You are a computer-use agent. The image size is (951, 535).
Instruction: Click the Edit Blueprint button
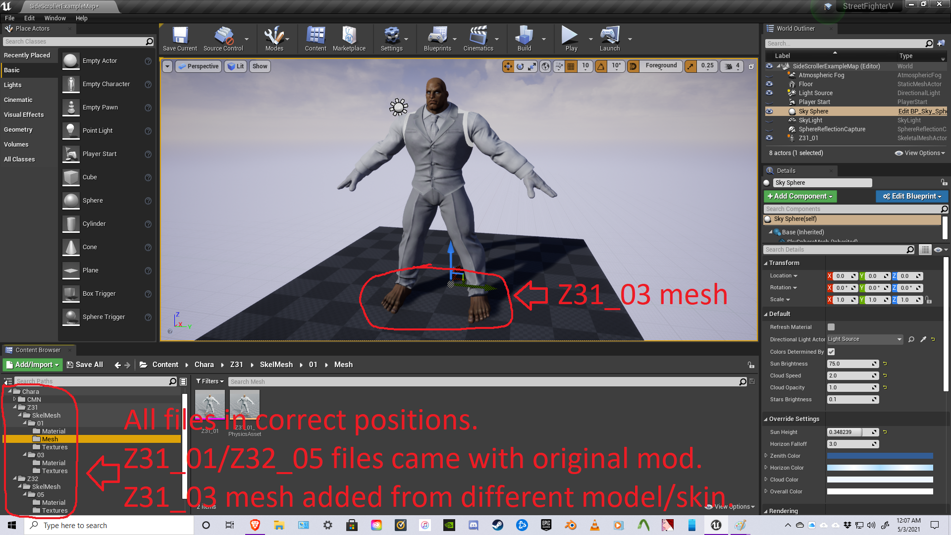[x=911, y=197]
